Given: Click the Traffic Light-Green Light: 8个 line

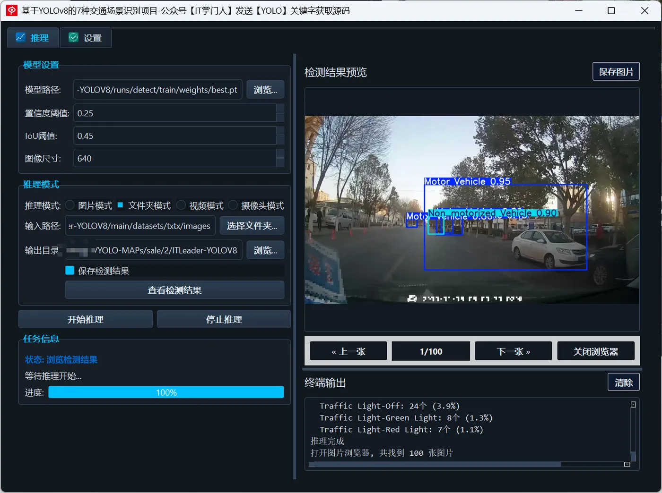Looking at the screenshot, I should (x=406, y=418).
